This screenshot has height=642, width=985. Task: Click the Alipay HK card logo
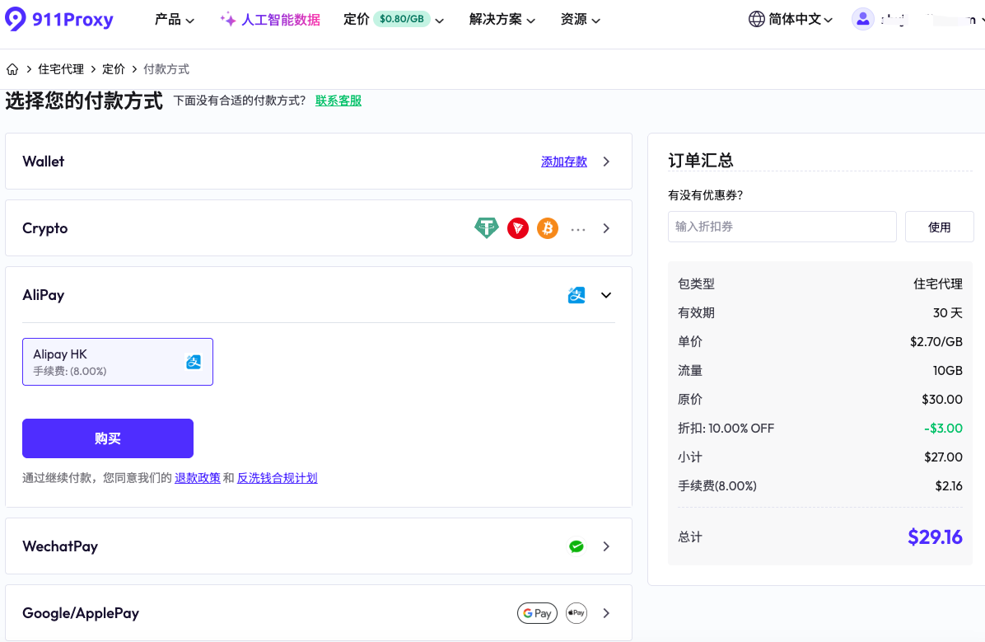coord(194,362)
